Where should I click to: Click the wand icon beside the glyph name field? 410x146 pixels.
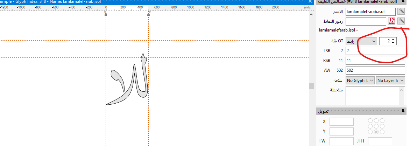click(401, 12)
